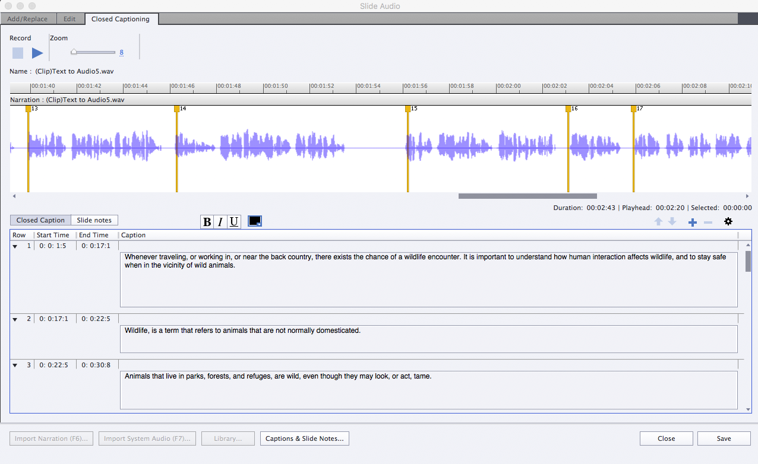The height and width of the screenshot is (464, 758).
Task: Collapse caption row 1 disclosure triangle
Action: click(15, 246)
